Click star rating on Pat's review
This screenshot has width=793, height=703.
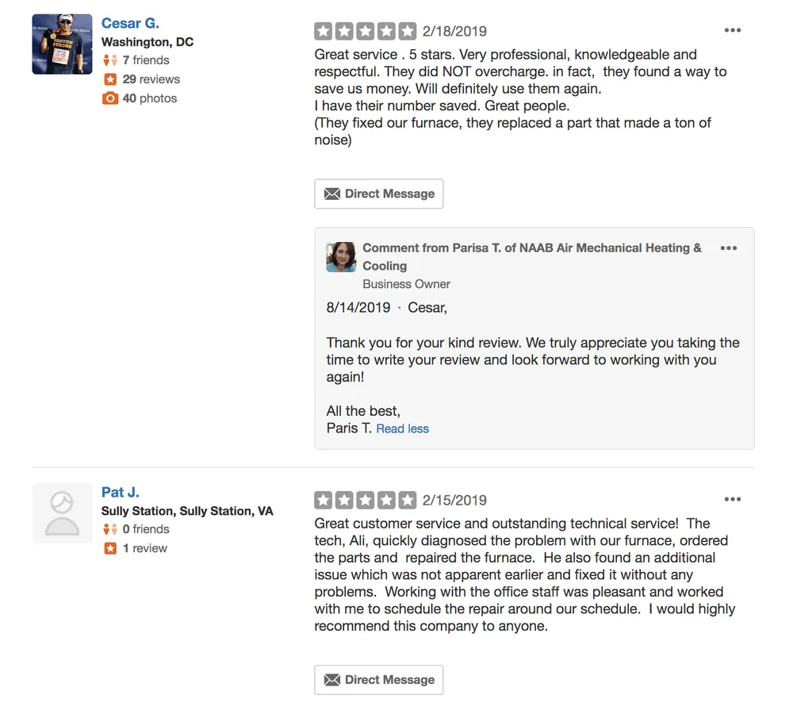click(x=365, y=501)
